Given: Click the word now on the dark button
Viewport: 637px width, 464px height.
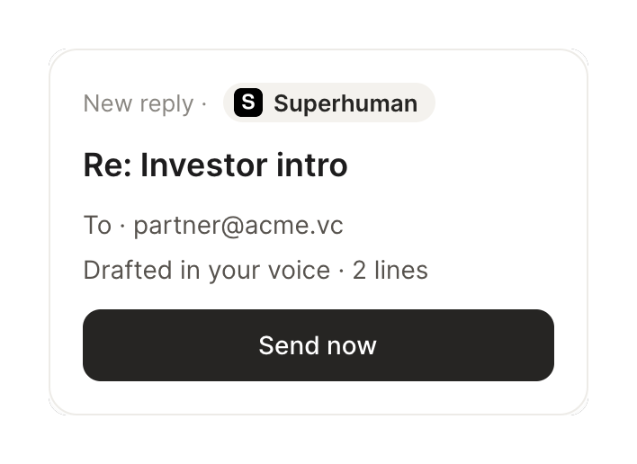Looking at the screenshot, I should (x=352, y=347).
